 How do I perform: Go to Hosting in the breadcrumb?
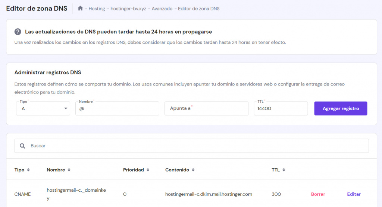pyautogui.click(x=97, y=9)
